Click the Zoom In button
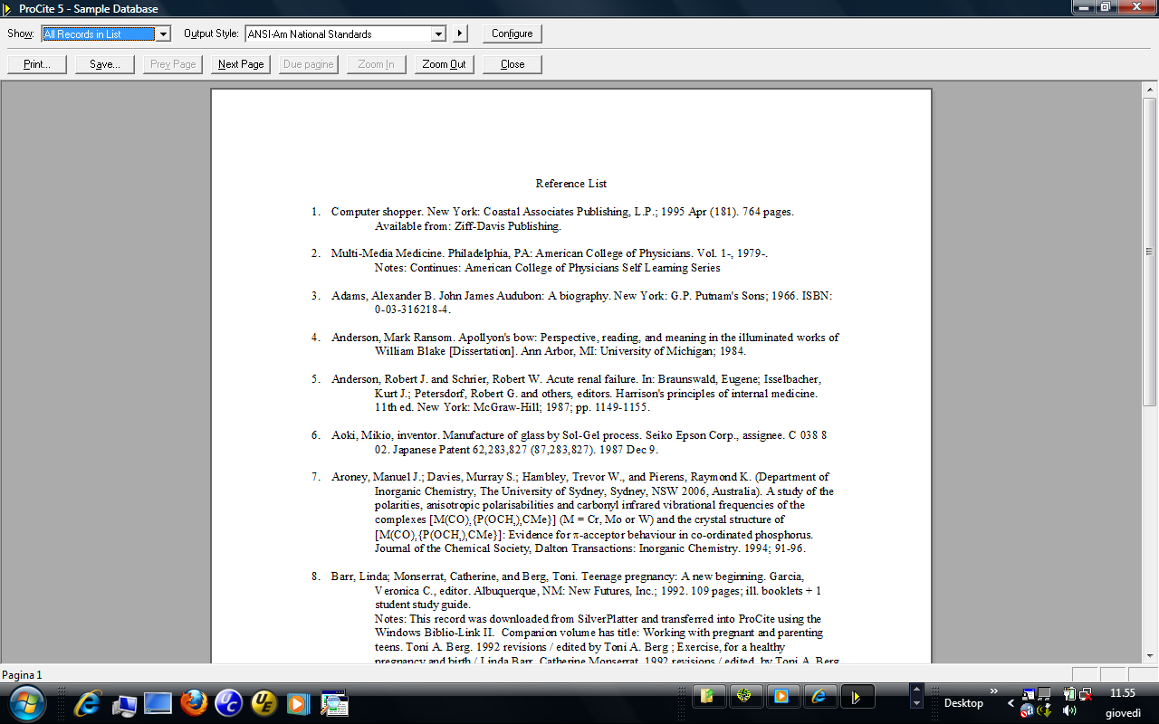1159x724 pixels. tap(377, 64)
